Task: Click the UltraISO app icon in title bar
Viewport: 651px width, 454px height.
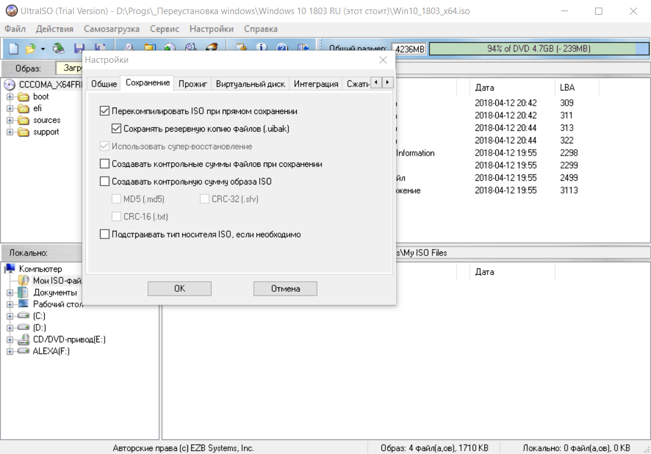Action: coord(12,11)
